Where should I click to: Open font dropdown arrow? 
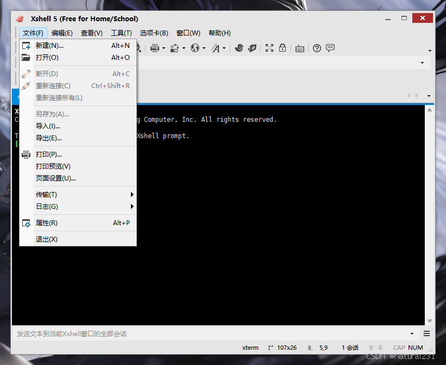(x=224, y=48)
